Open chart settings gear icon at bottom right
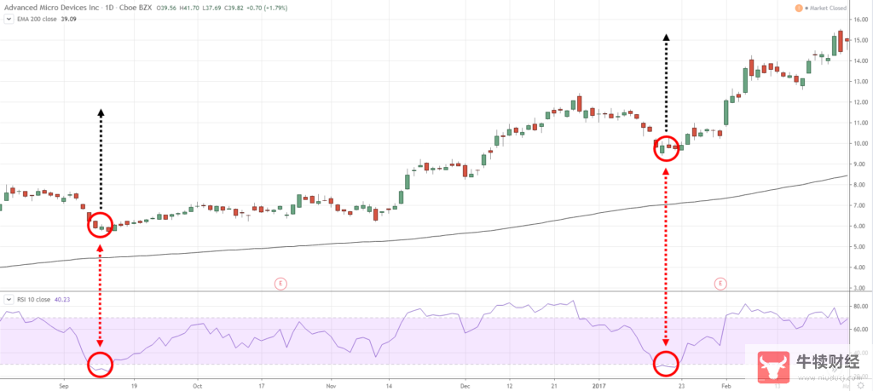Viewport: 873px width, 391px height. (x=860, y=385)
